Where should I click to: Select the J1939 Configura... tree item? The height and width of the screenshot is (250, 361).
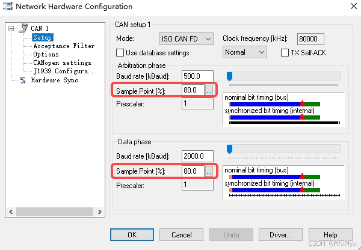[x=65, y=71]
